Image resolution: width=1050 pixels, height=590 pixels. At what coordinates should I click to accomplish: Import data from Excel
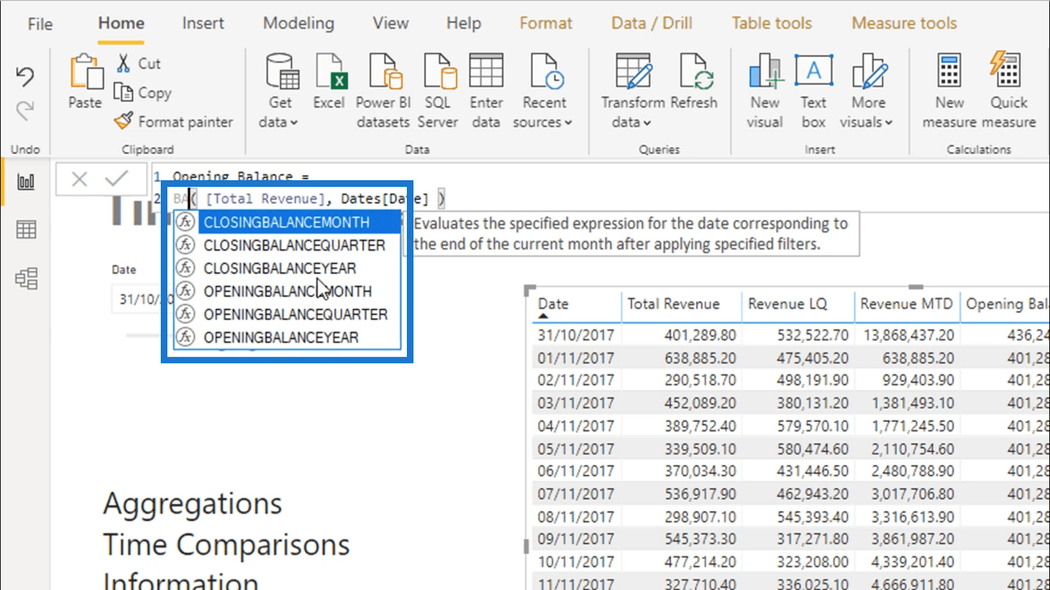click(329, 82)
